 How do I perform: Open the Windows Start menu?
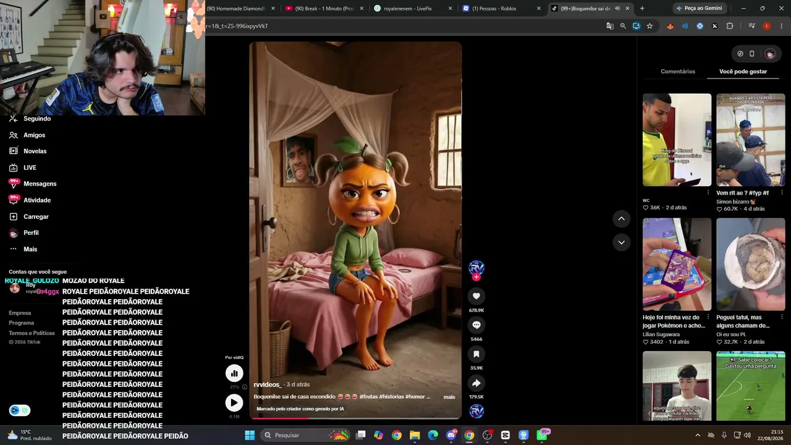click(x=250, y=435)
